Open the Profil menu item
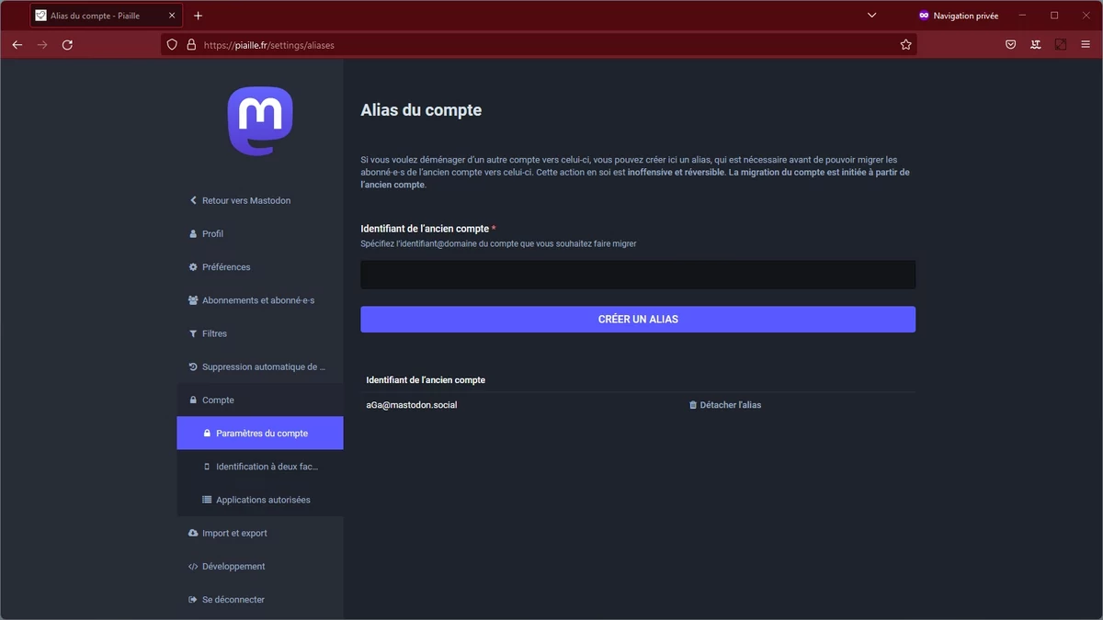Image resolution: width=1103 pixels, height=620 pixels. click(260, 233)
